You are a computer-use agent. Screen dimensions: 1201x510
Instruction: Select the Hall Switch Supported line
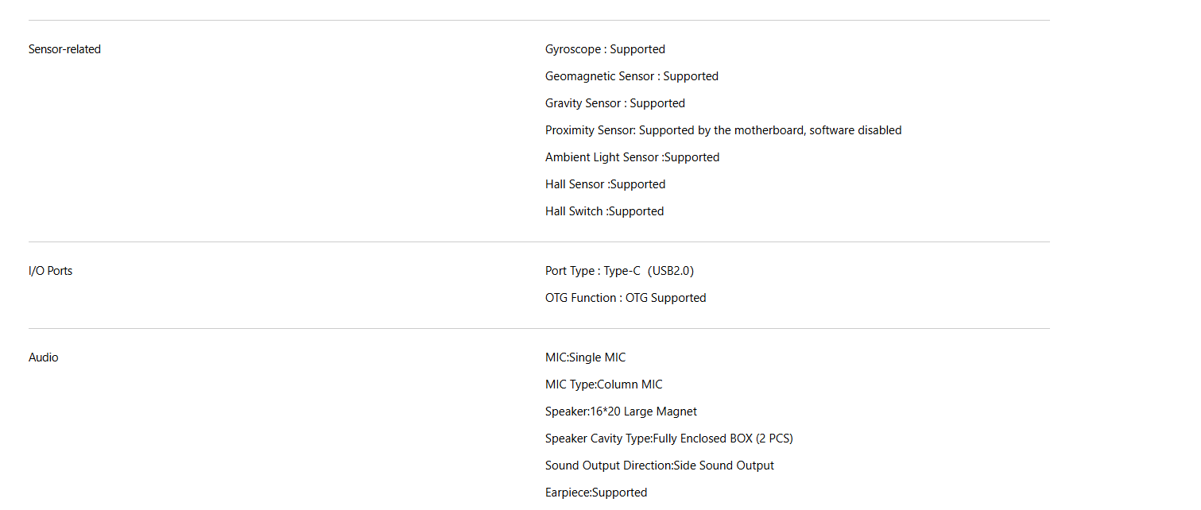click(x=604, y=211)
